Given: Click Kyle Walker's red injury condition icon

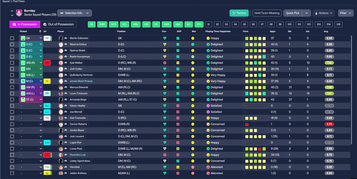Looking at the screenshot, I should click(x=165, y=63).
